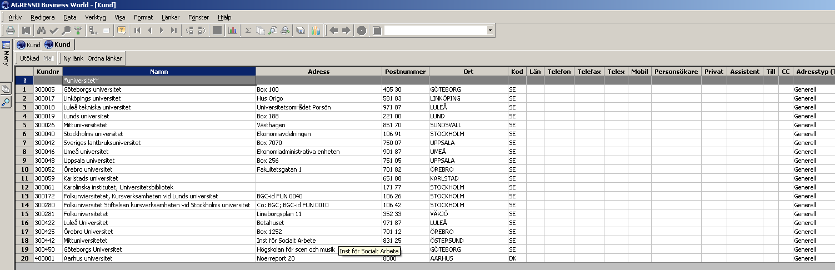This screenshot has width=835, height=270.
Task: Open the Meny sidebar panel icon
Action: pyautogui.click(x=6, y=45)
